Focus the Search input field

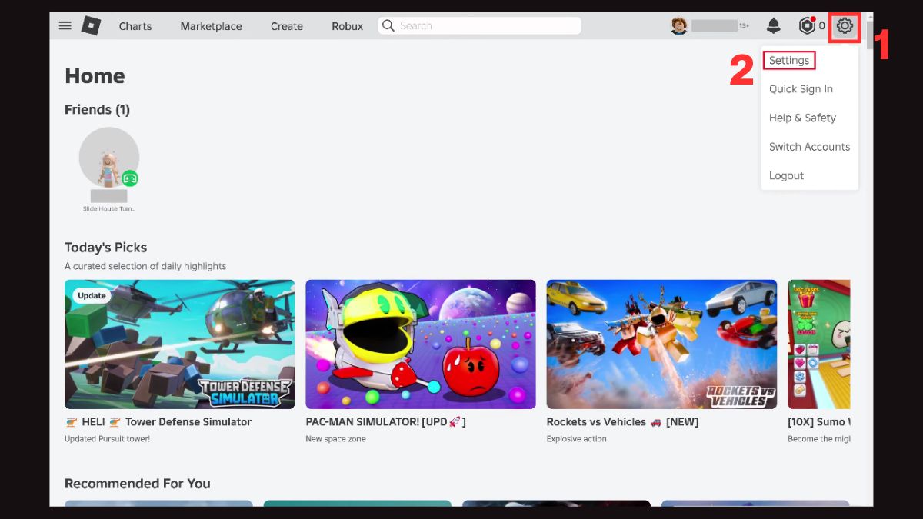479,25
